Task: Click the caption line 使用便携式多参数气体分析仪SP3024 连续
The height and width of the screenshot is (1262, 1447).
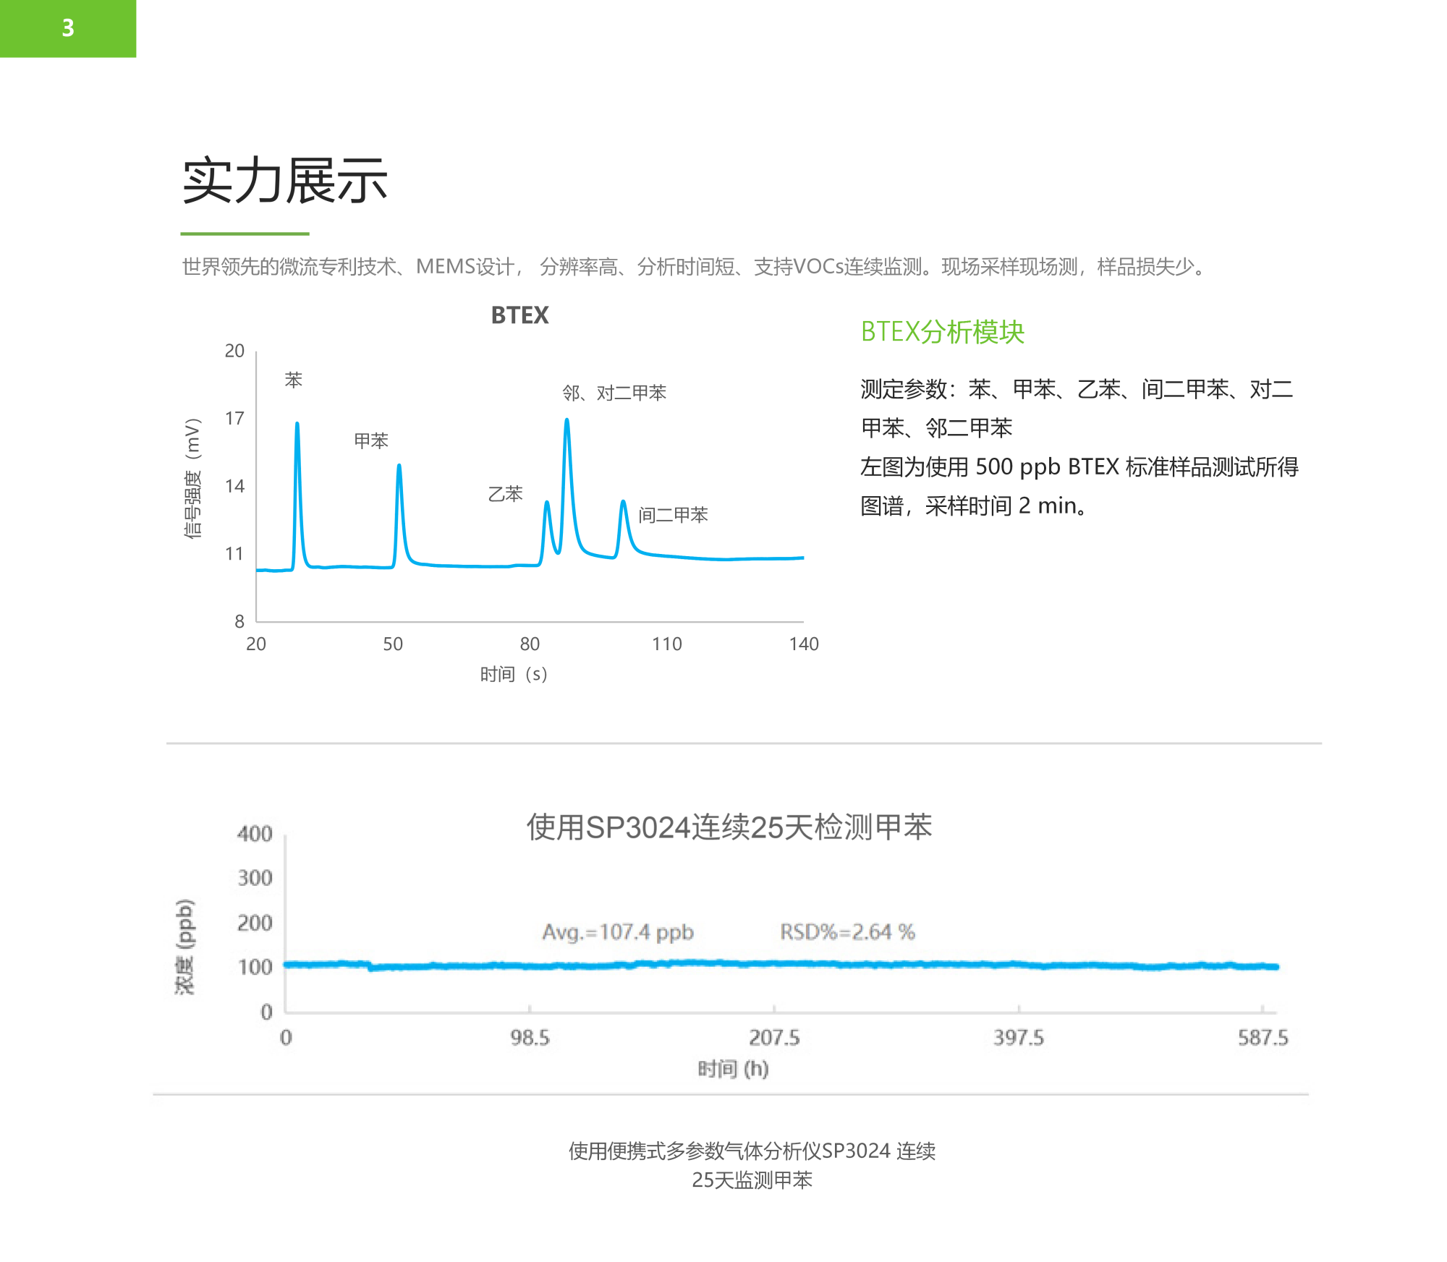Action: 752,1151
